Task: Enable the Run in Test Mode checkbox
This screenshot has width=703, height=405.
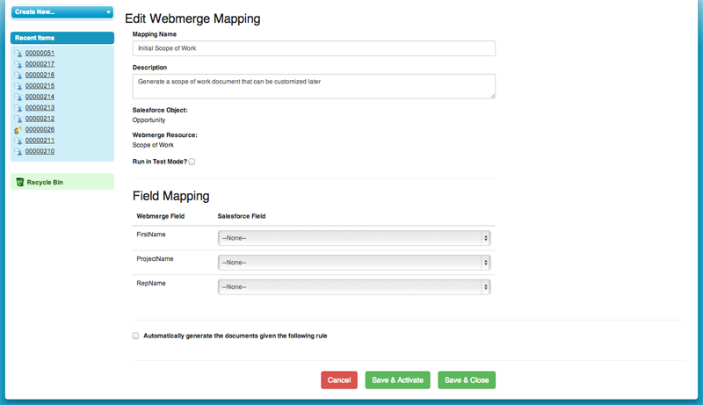Action: coord(192,162)
